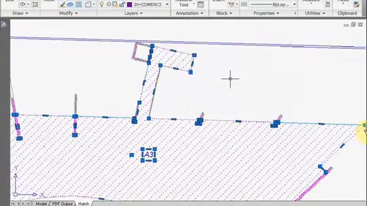Image resolution: width=367 pixels, height=206 pixels.
Task: Click the Clipboard panel label
Action: [347, 13]
